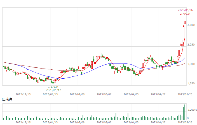Click the green 1,576.0 low price label
Viewport: 197px width, 125px height.
[x=53, y=87]
